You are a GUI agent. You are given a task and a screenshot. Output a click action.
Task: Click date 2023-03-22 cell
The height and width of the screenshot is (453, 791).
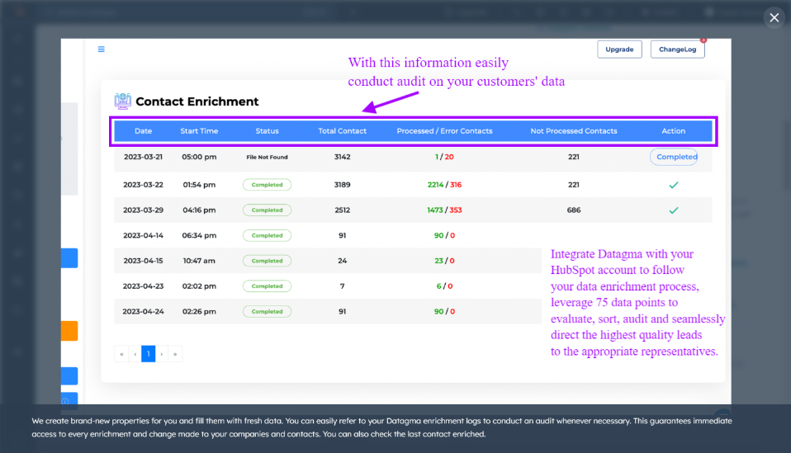(x=144, y=185)
